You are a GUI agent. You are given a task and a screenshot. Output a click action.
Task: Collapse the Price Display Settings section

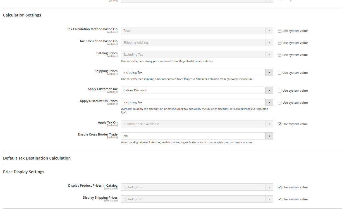23,172
